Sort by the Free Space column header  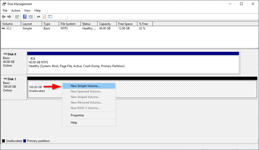click(x=125, y=24)
